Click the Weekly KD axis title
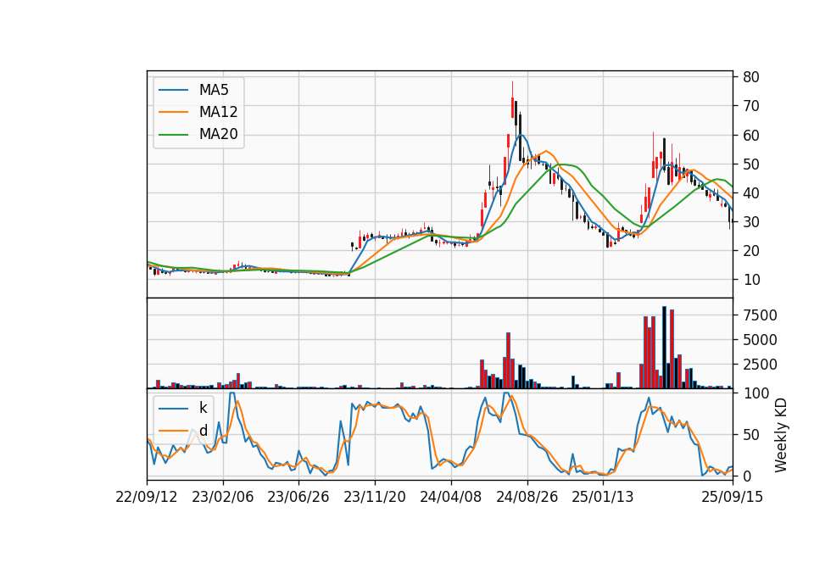This screenshot has width=814, height=585. point(781,436)
